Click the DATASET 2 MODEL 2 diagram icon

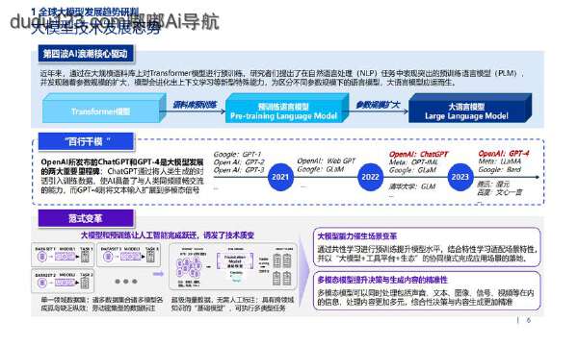coord(63,281)
